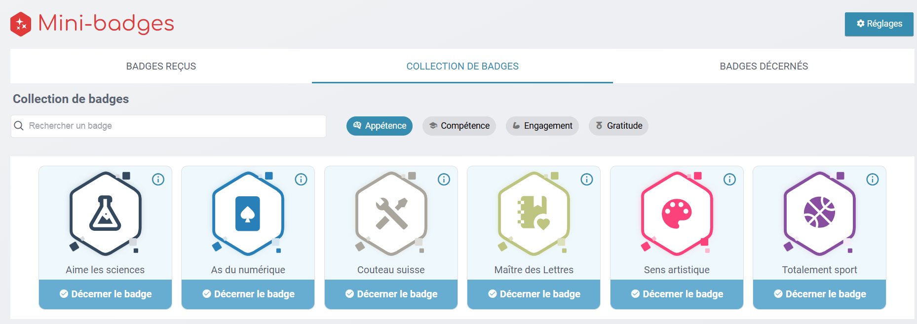Click info icon for Sens artistique
Image resolution: width=917 pixels, height=324 pixels.
729,180
